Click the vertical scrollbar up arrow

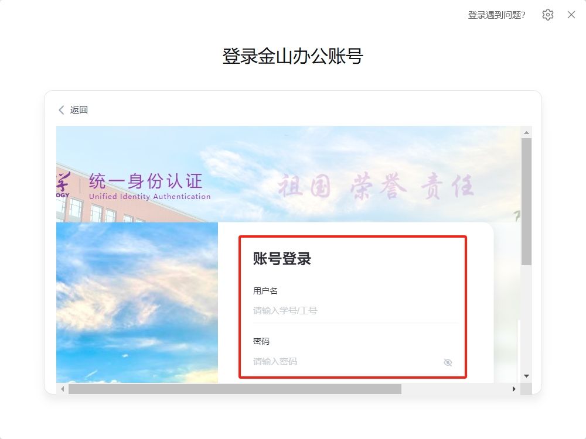click(x=526, y=132)
